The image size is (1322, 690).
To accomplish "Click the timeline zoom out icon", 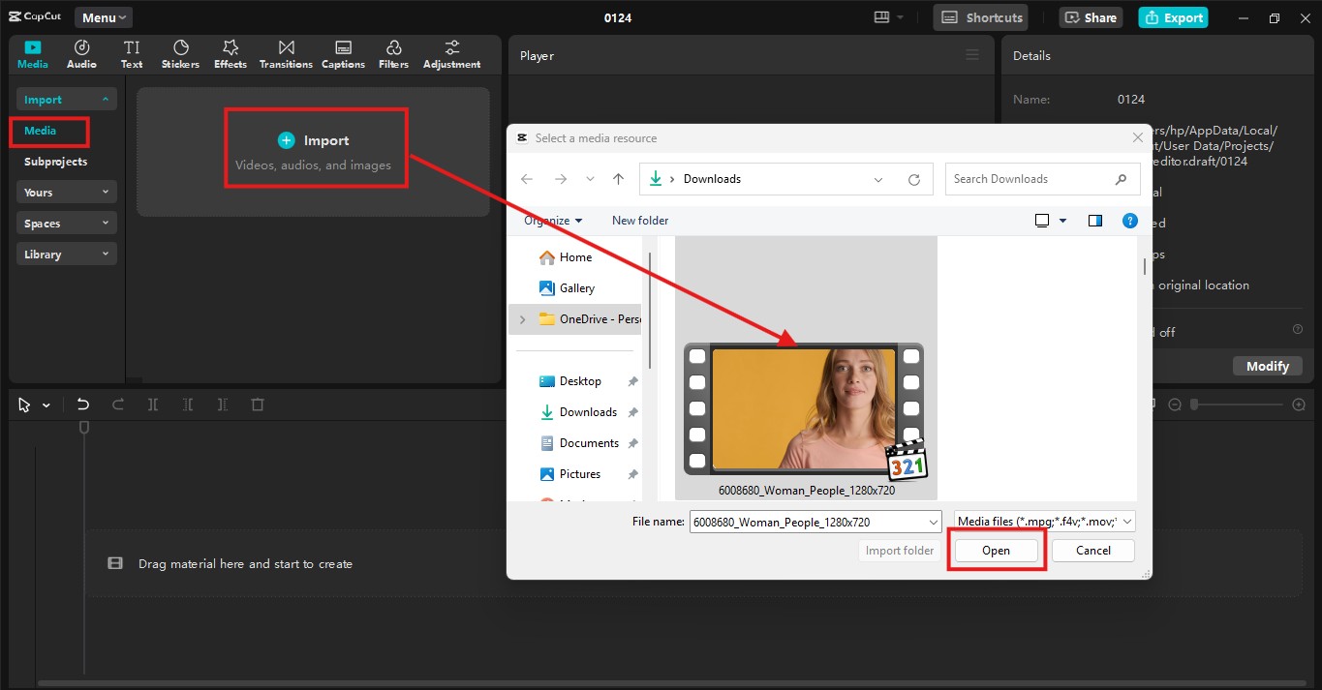I will pyautogui.click(x=1175, y=405).
